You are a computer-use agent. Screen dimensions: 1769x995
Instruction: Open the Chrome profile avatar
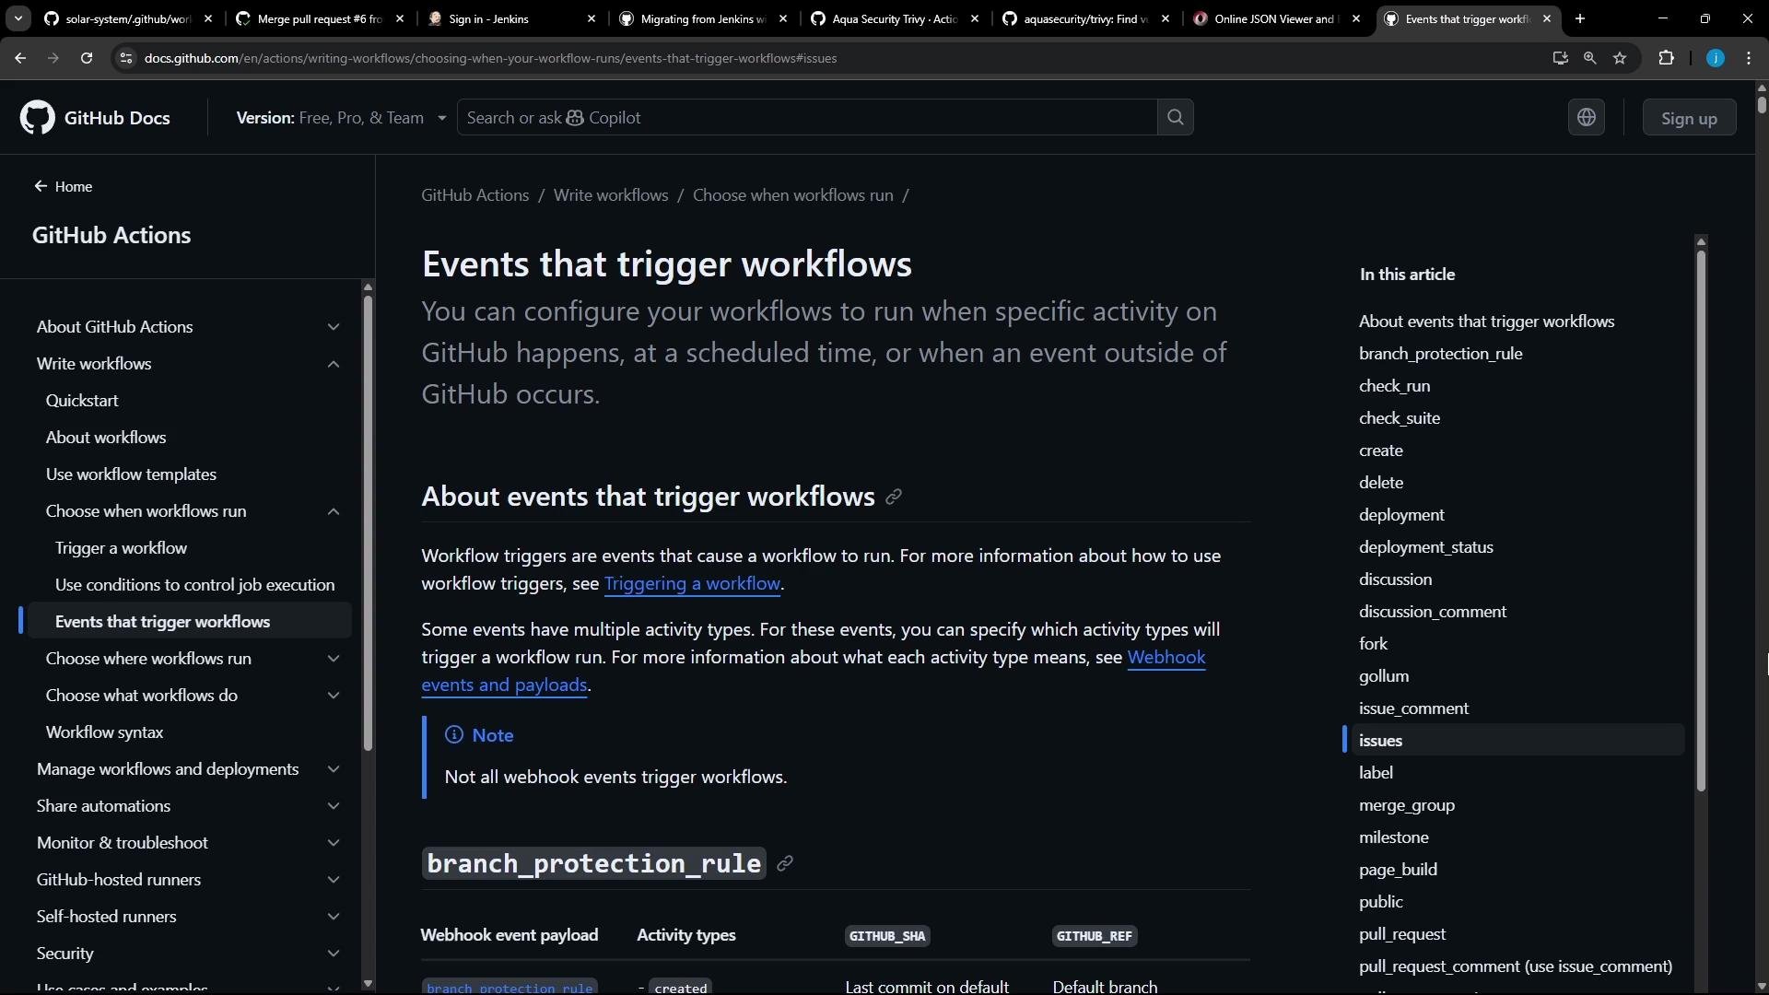coord(1716,58)
